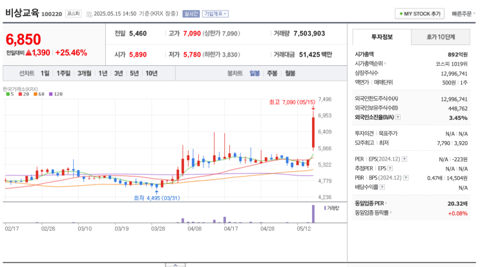The width and height of the screenshot is (480, 267).
Task: Click the 코스피 market badge
Action: pos(74,14)
